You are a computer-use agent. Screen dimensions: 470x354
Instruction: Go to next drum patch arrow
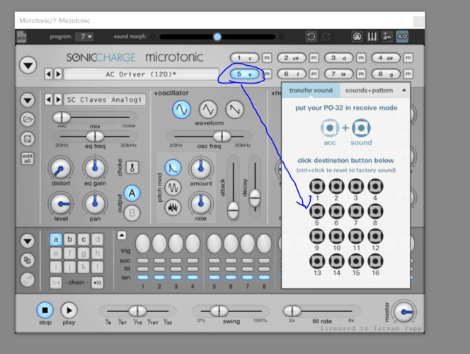click(x=59, y=100)
